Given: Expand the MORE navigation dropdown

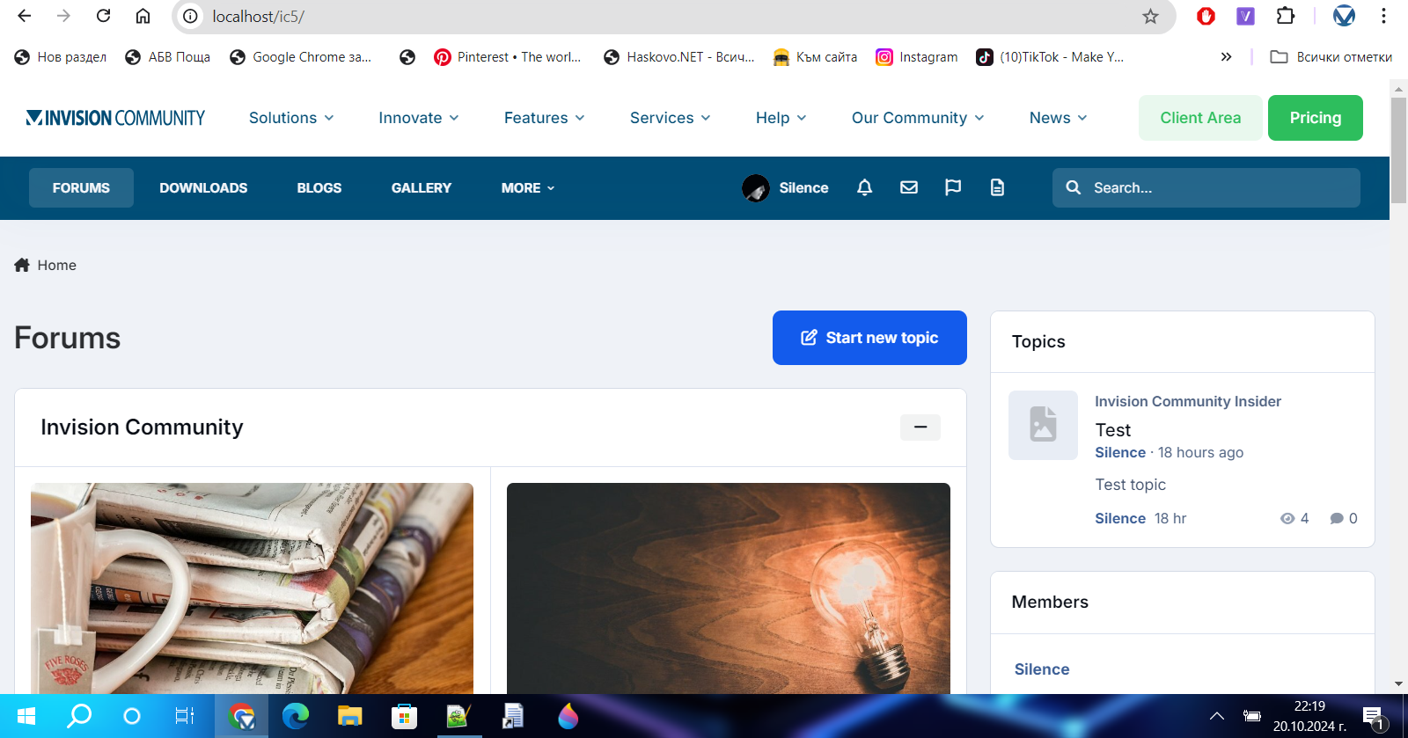Looking at the screenshot, I should coord(528,188).
